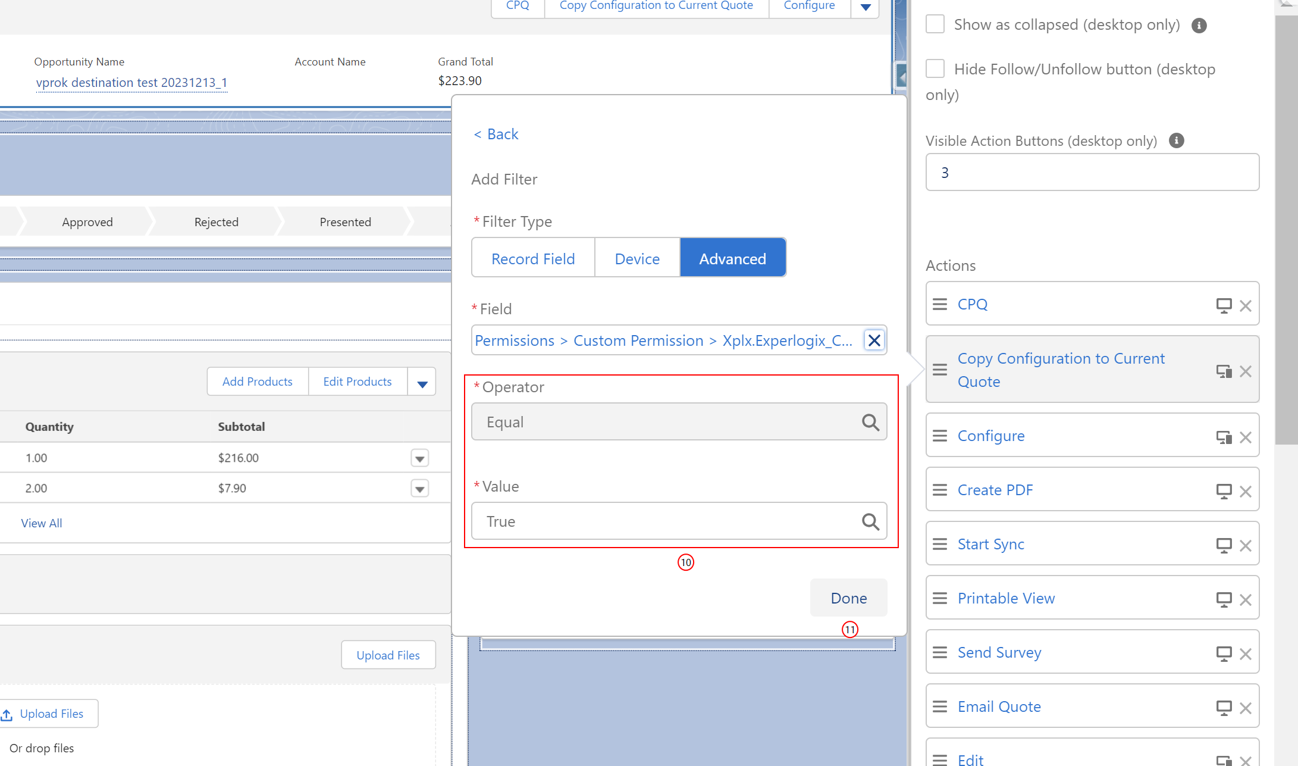
Task: Click the device filter icon on Configure action
Action: click(x=1224, y=437)
